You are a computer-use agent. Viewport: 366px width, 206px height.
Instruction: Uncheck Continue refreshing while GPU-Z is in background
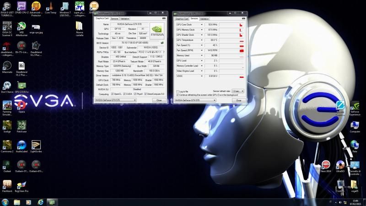178,95
